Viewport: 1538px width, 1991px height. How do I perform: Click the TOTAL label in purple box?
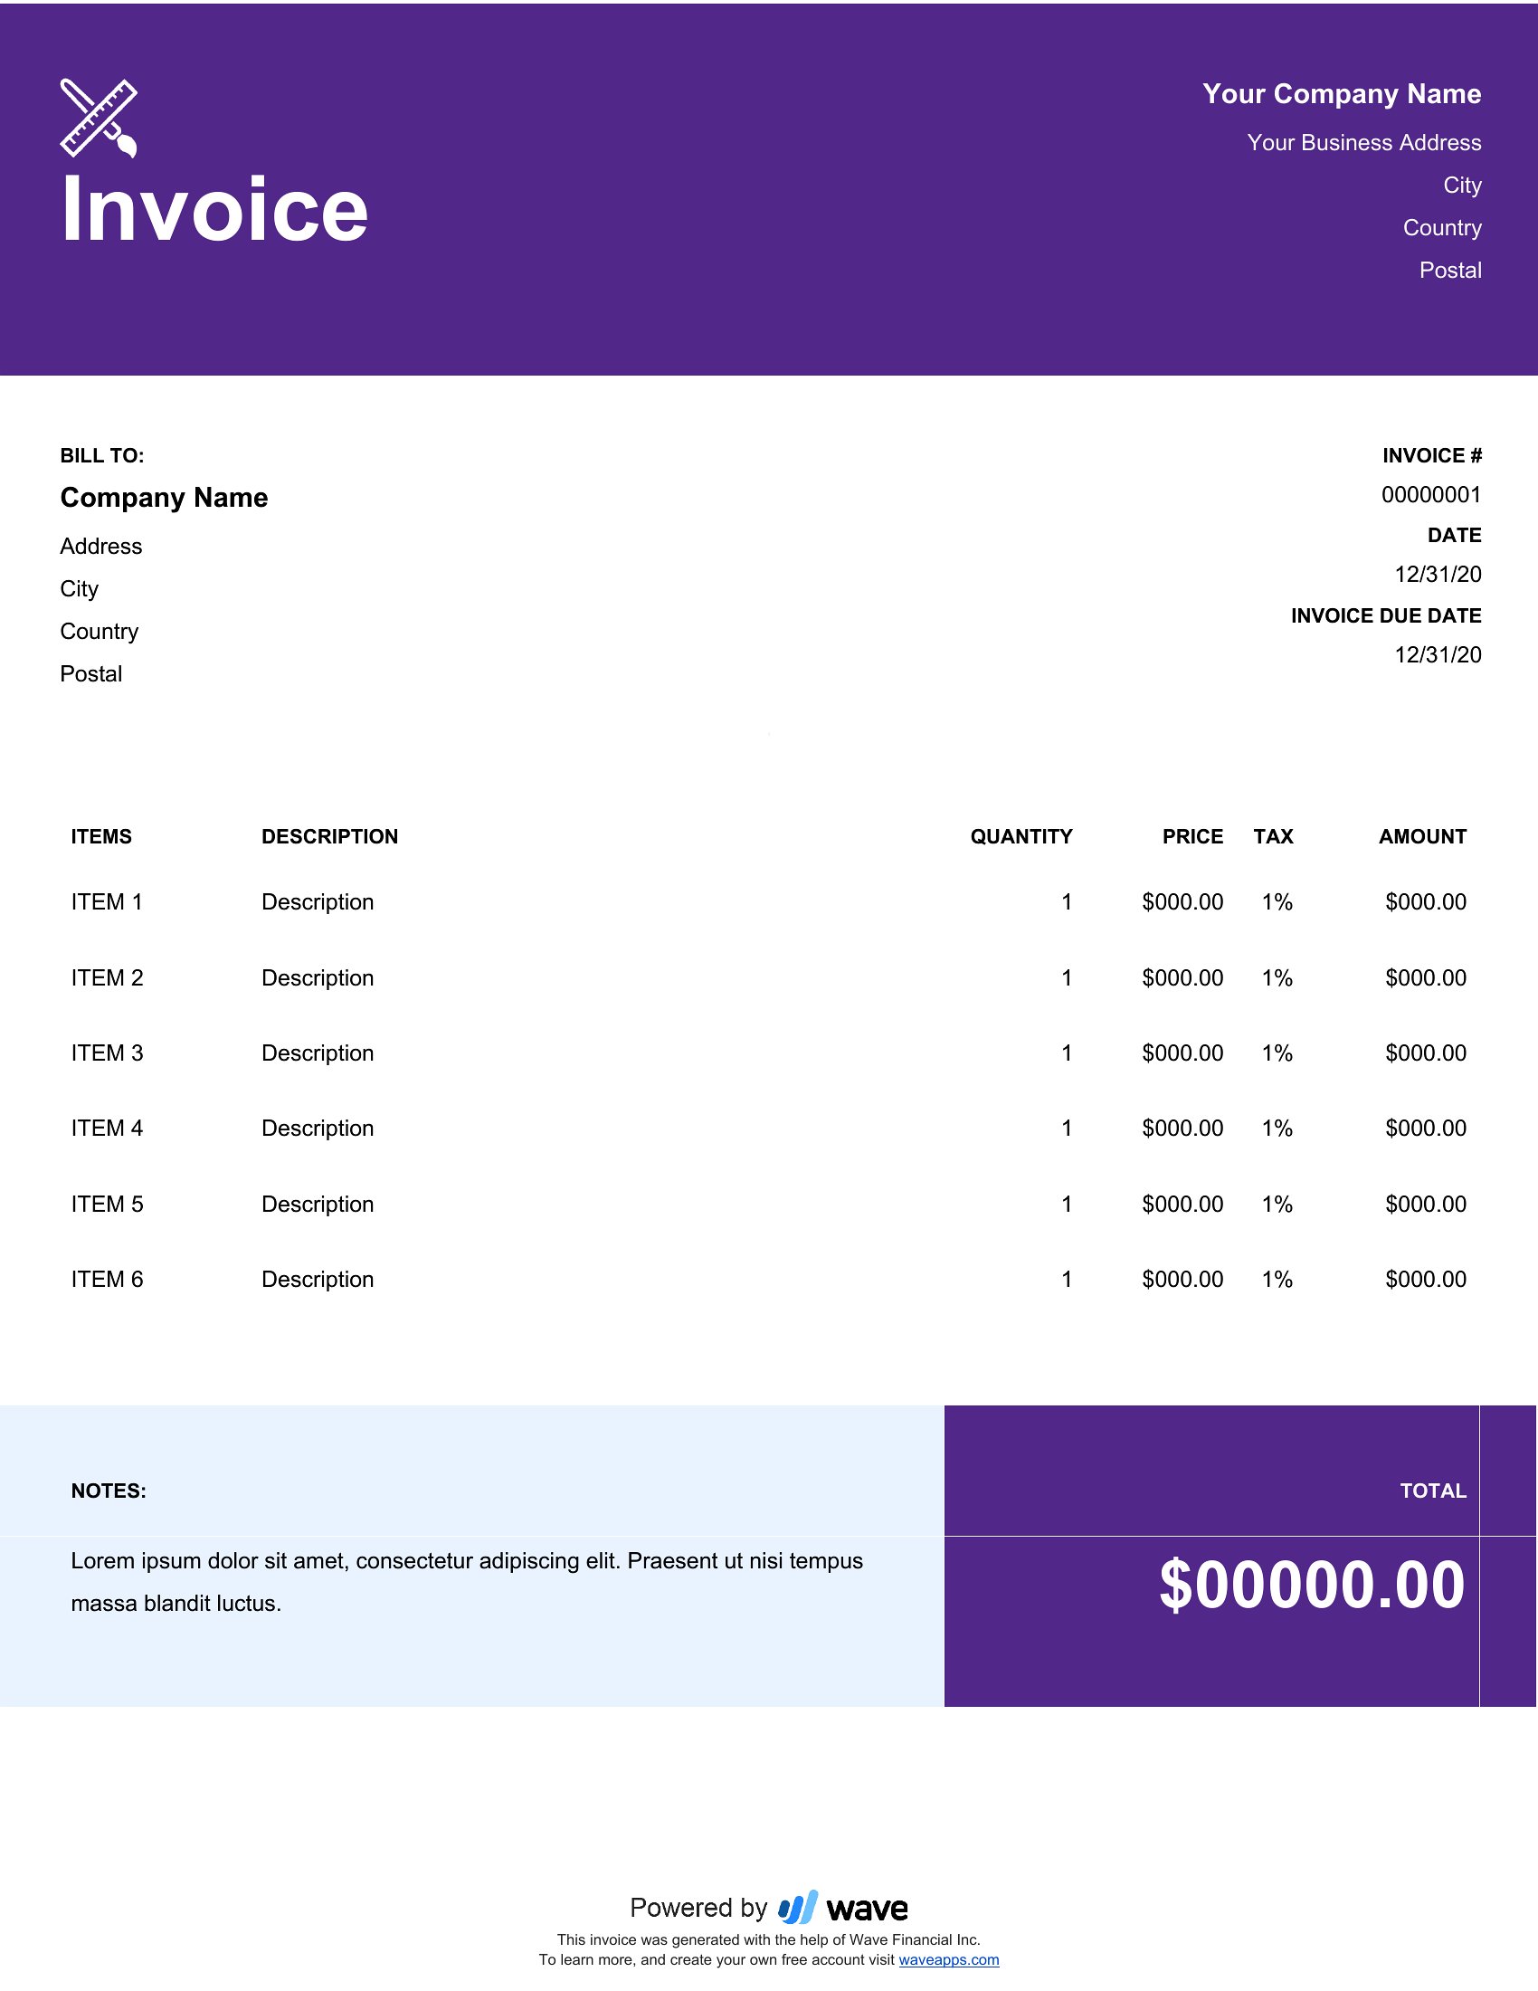(1432, 1491)
